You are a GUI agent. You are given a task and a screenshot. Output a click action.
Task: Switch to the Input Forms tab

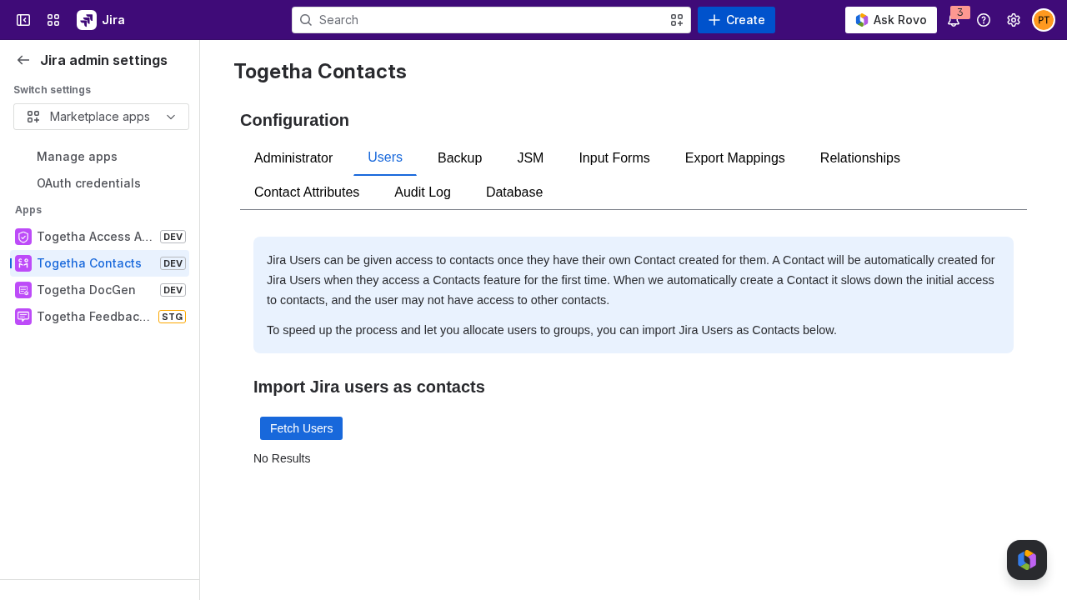click(x=614, y=158)
